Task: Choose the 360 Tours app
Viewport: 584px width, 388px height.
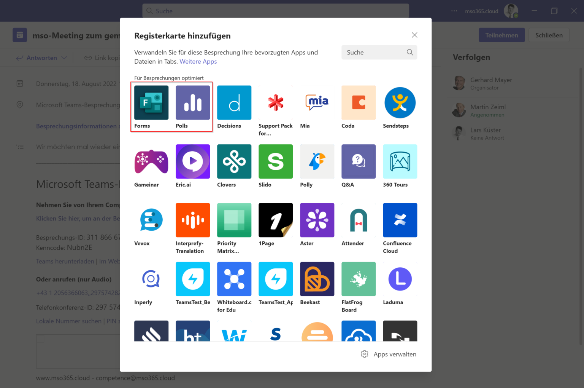Action: tap(400, 161)
